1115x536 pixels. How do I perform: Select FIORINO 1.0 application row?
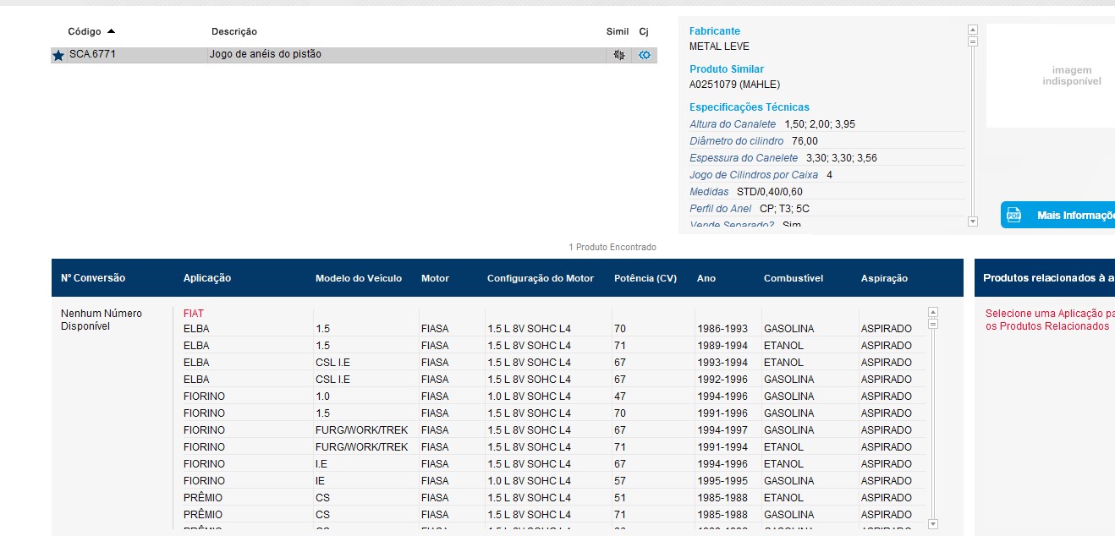[552, 397]
